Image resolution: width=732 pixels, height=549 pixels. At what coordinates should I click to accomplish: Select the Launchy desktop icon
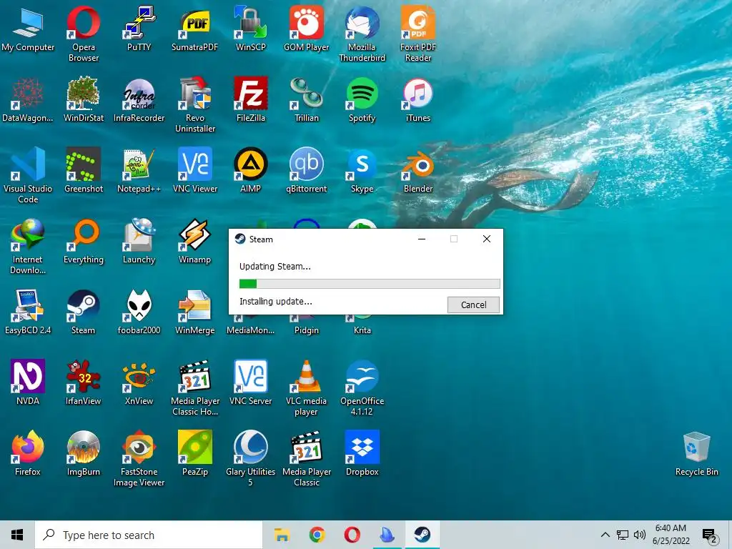pos(139,241)
